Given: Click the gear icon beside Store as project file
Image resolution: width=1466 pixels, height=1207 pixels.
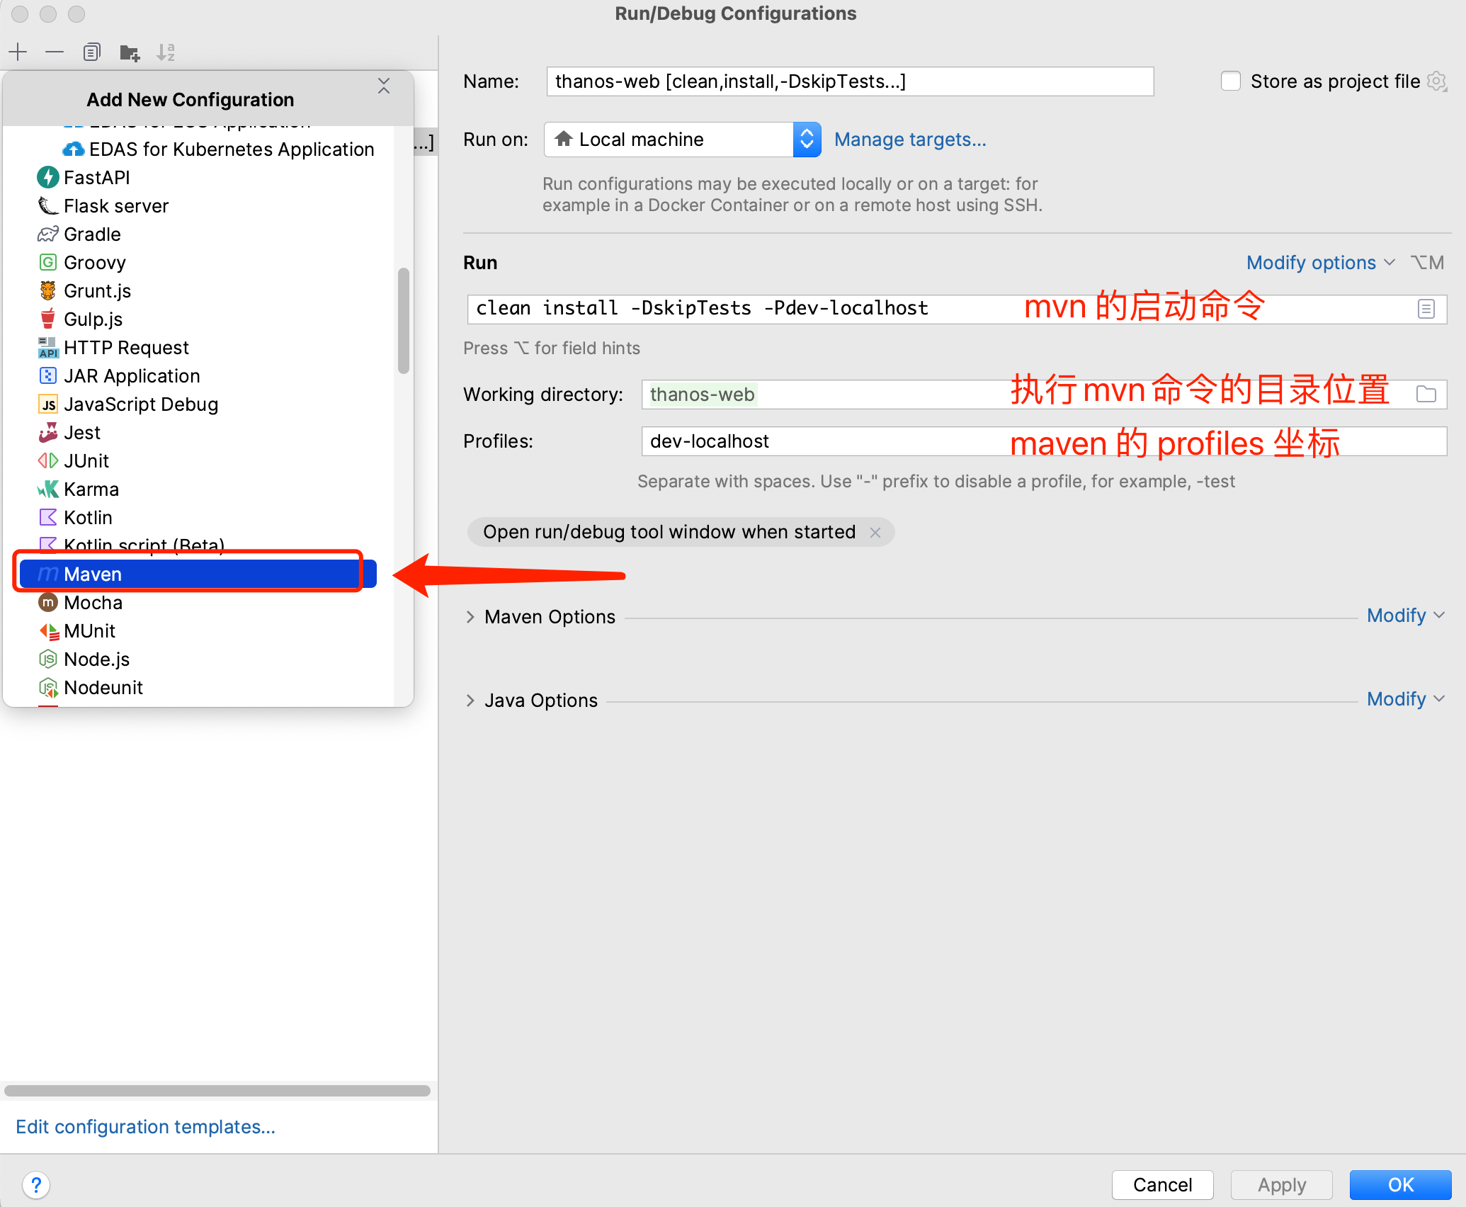Looking at the screenshot, I should click(x=1436, y=81).
